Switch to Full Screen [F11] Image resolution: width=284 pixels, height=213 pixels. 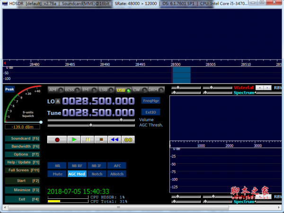pyautogui.click(x=22, y=170)
